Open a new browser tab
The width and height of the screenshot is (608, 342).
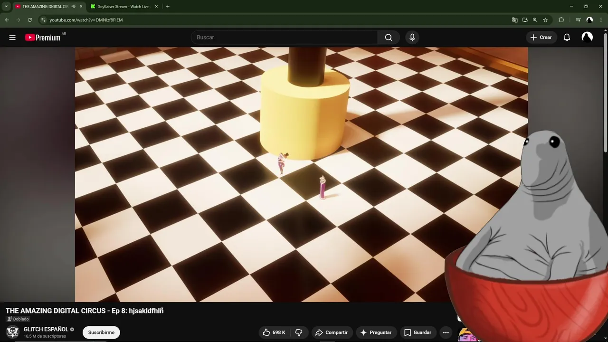tap(168, 7)
